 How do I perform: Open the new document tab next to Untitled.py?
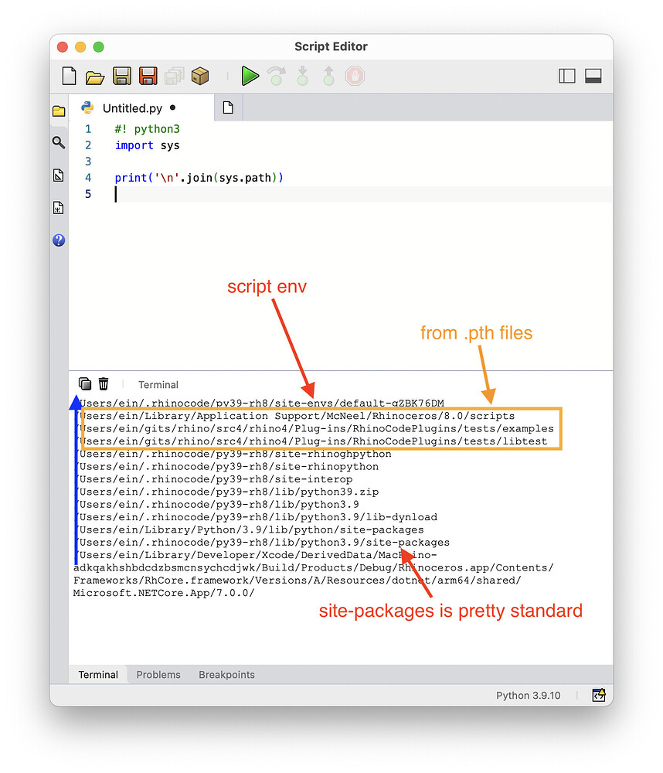pyautogui.click(x=228, y=107)
